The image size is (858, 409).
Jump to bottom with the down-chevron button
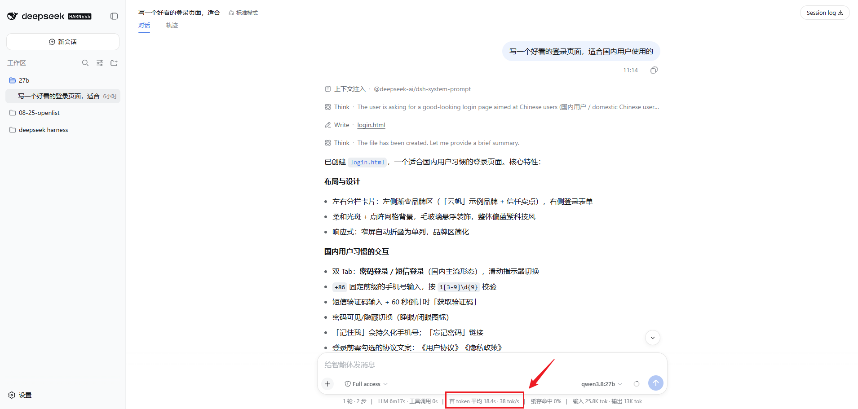[x=653, y=338]
